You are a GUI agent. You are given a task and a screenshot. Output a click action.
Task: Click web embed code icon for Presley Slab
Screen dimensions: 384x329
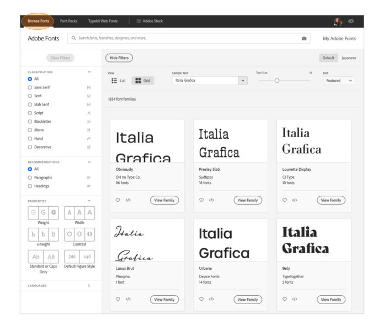[211, 200]
